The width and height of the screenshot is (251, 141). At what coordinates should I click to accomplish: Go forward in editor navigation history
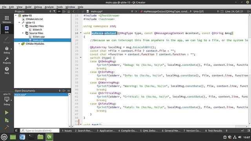tap(78, 11)
